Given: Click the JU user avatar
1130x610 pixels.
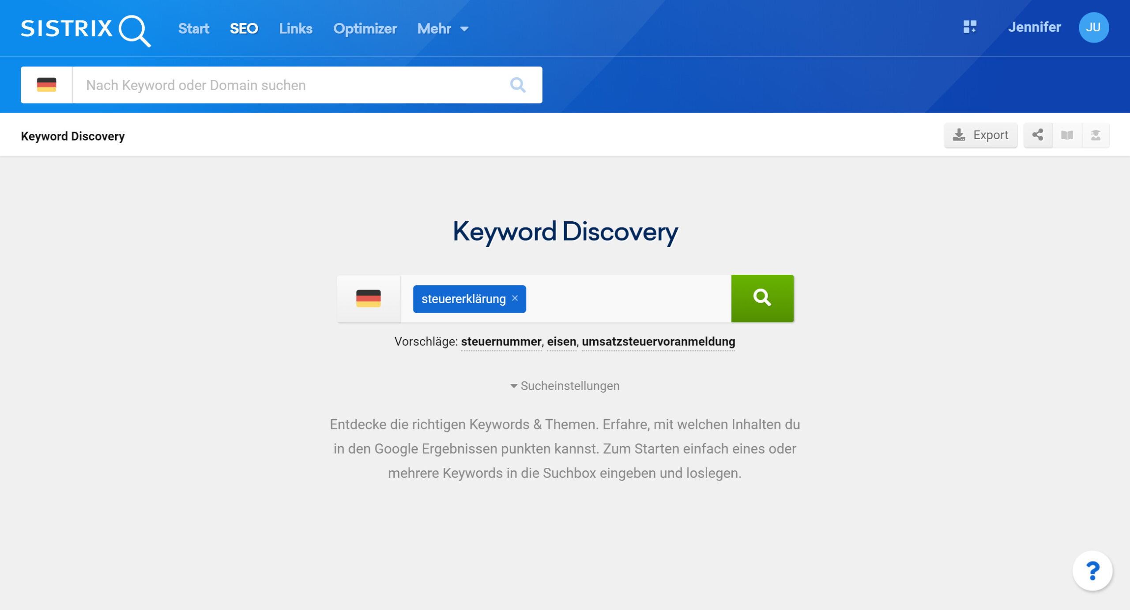Looking at the screenshot, I should tap(1093, 27).
